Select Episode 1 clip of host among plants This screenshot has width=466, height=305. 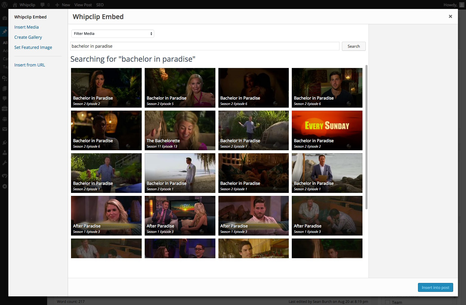(x=106, y=173)
